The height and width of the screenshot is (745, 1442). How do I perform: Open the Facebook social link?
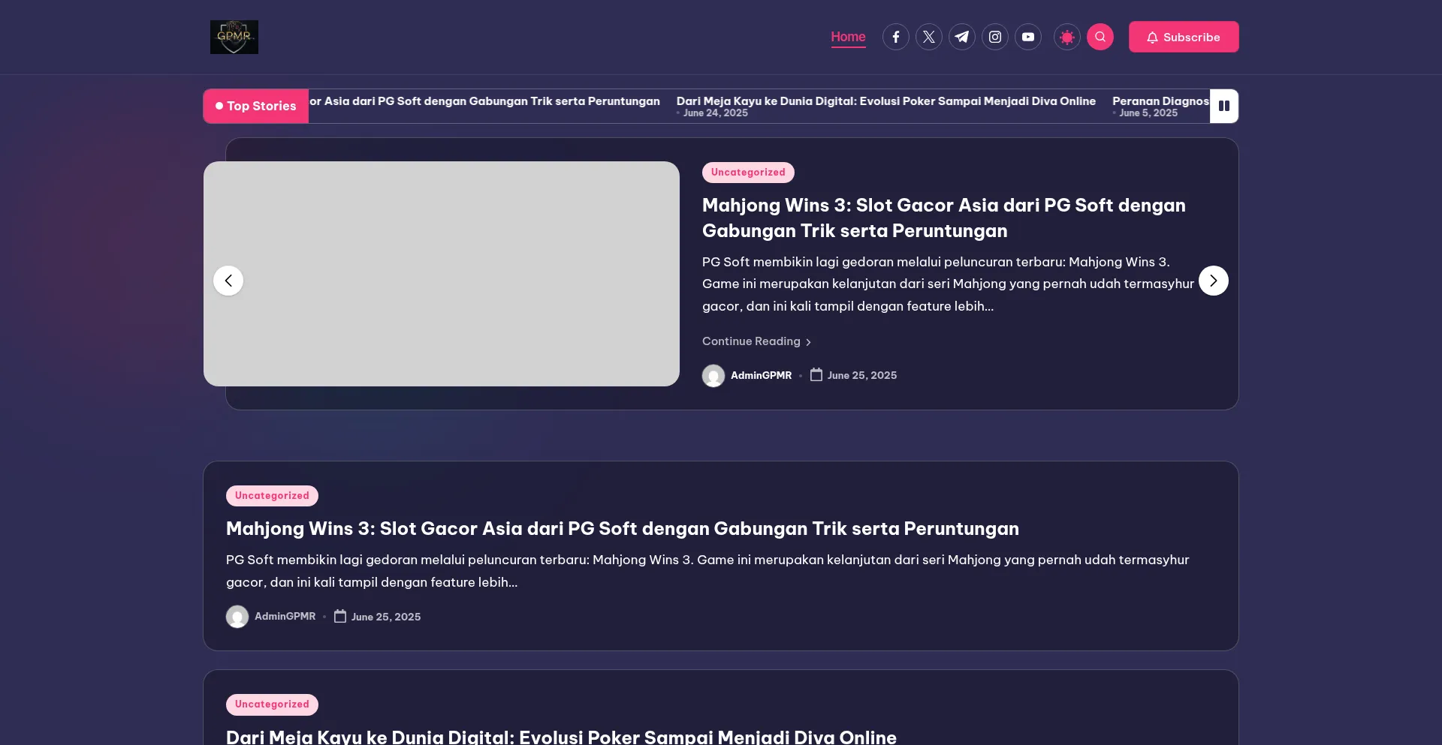(895, 37)
